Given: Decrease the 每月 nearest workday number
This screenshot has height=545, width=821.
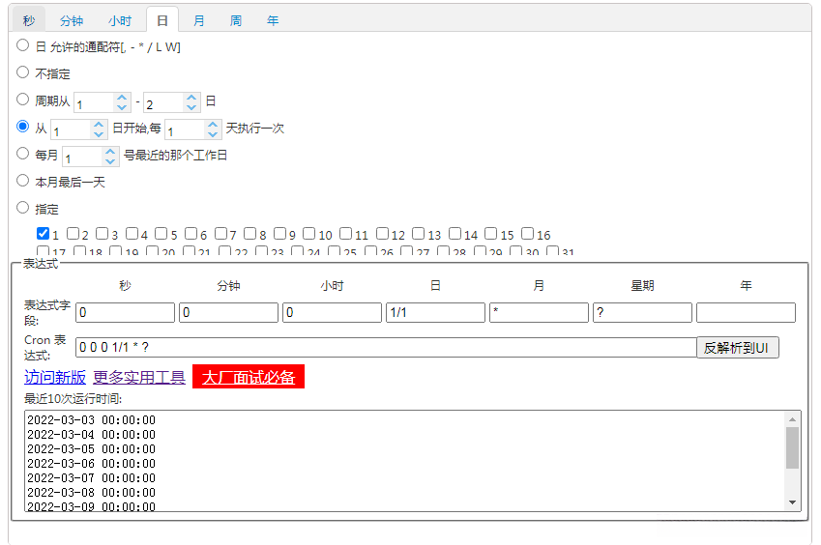Looking at the screenshot, I should point(110,161).
